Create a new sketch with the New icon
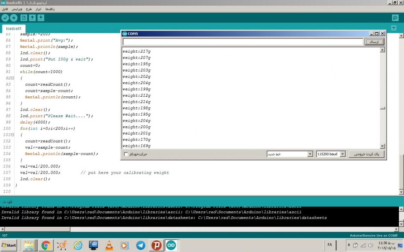Image resolution: width=404 pixels, height=252 pixels. click(x=24, y=18)
